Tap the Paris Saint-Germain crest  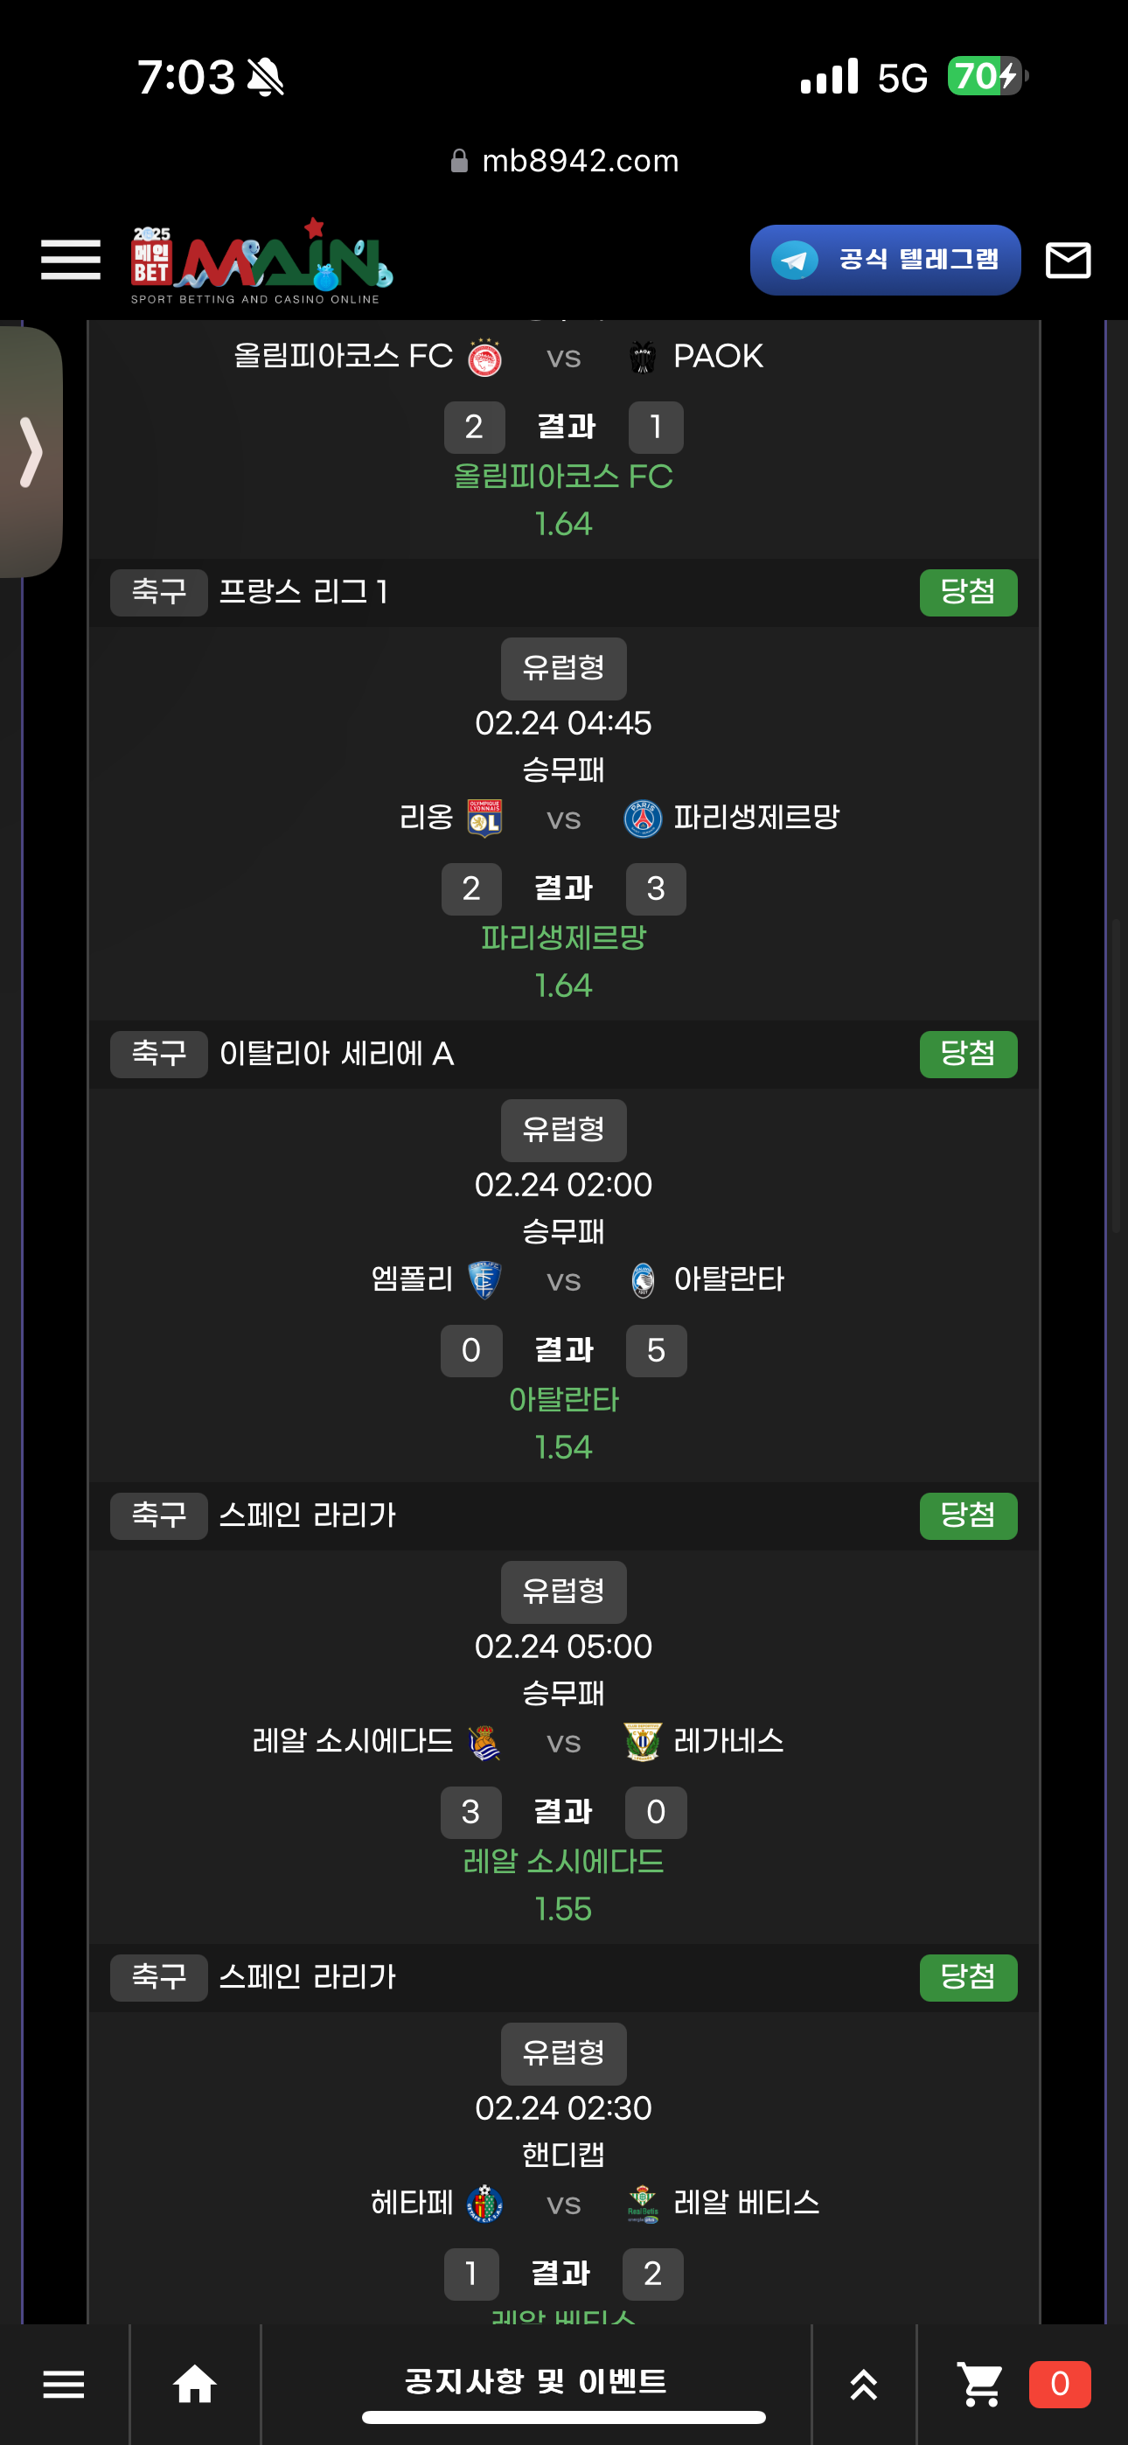(643, 818)
